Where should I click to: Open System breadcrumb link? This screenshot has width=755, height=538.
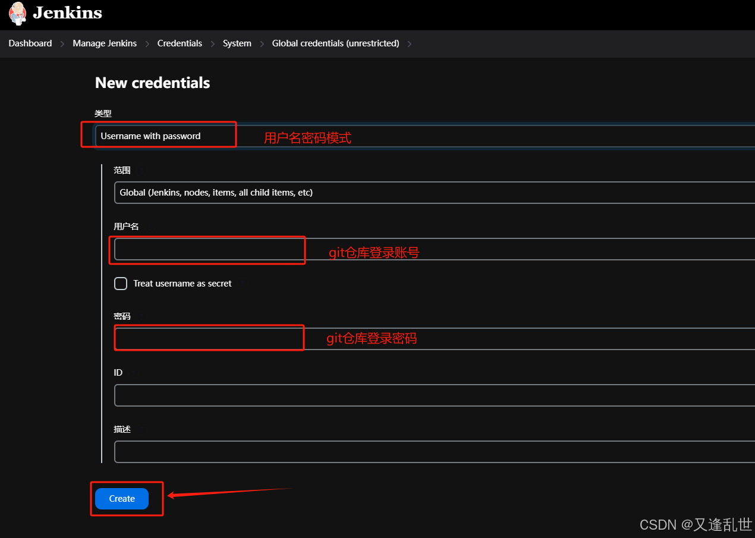[237, 43]
